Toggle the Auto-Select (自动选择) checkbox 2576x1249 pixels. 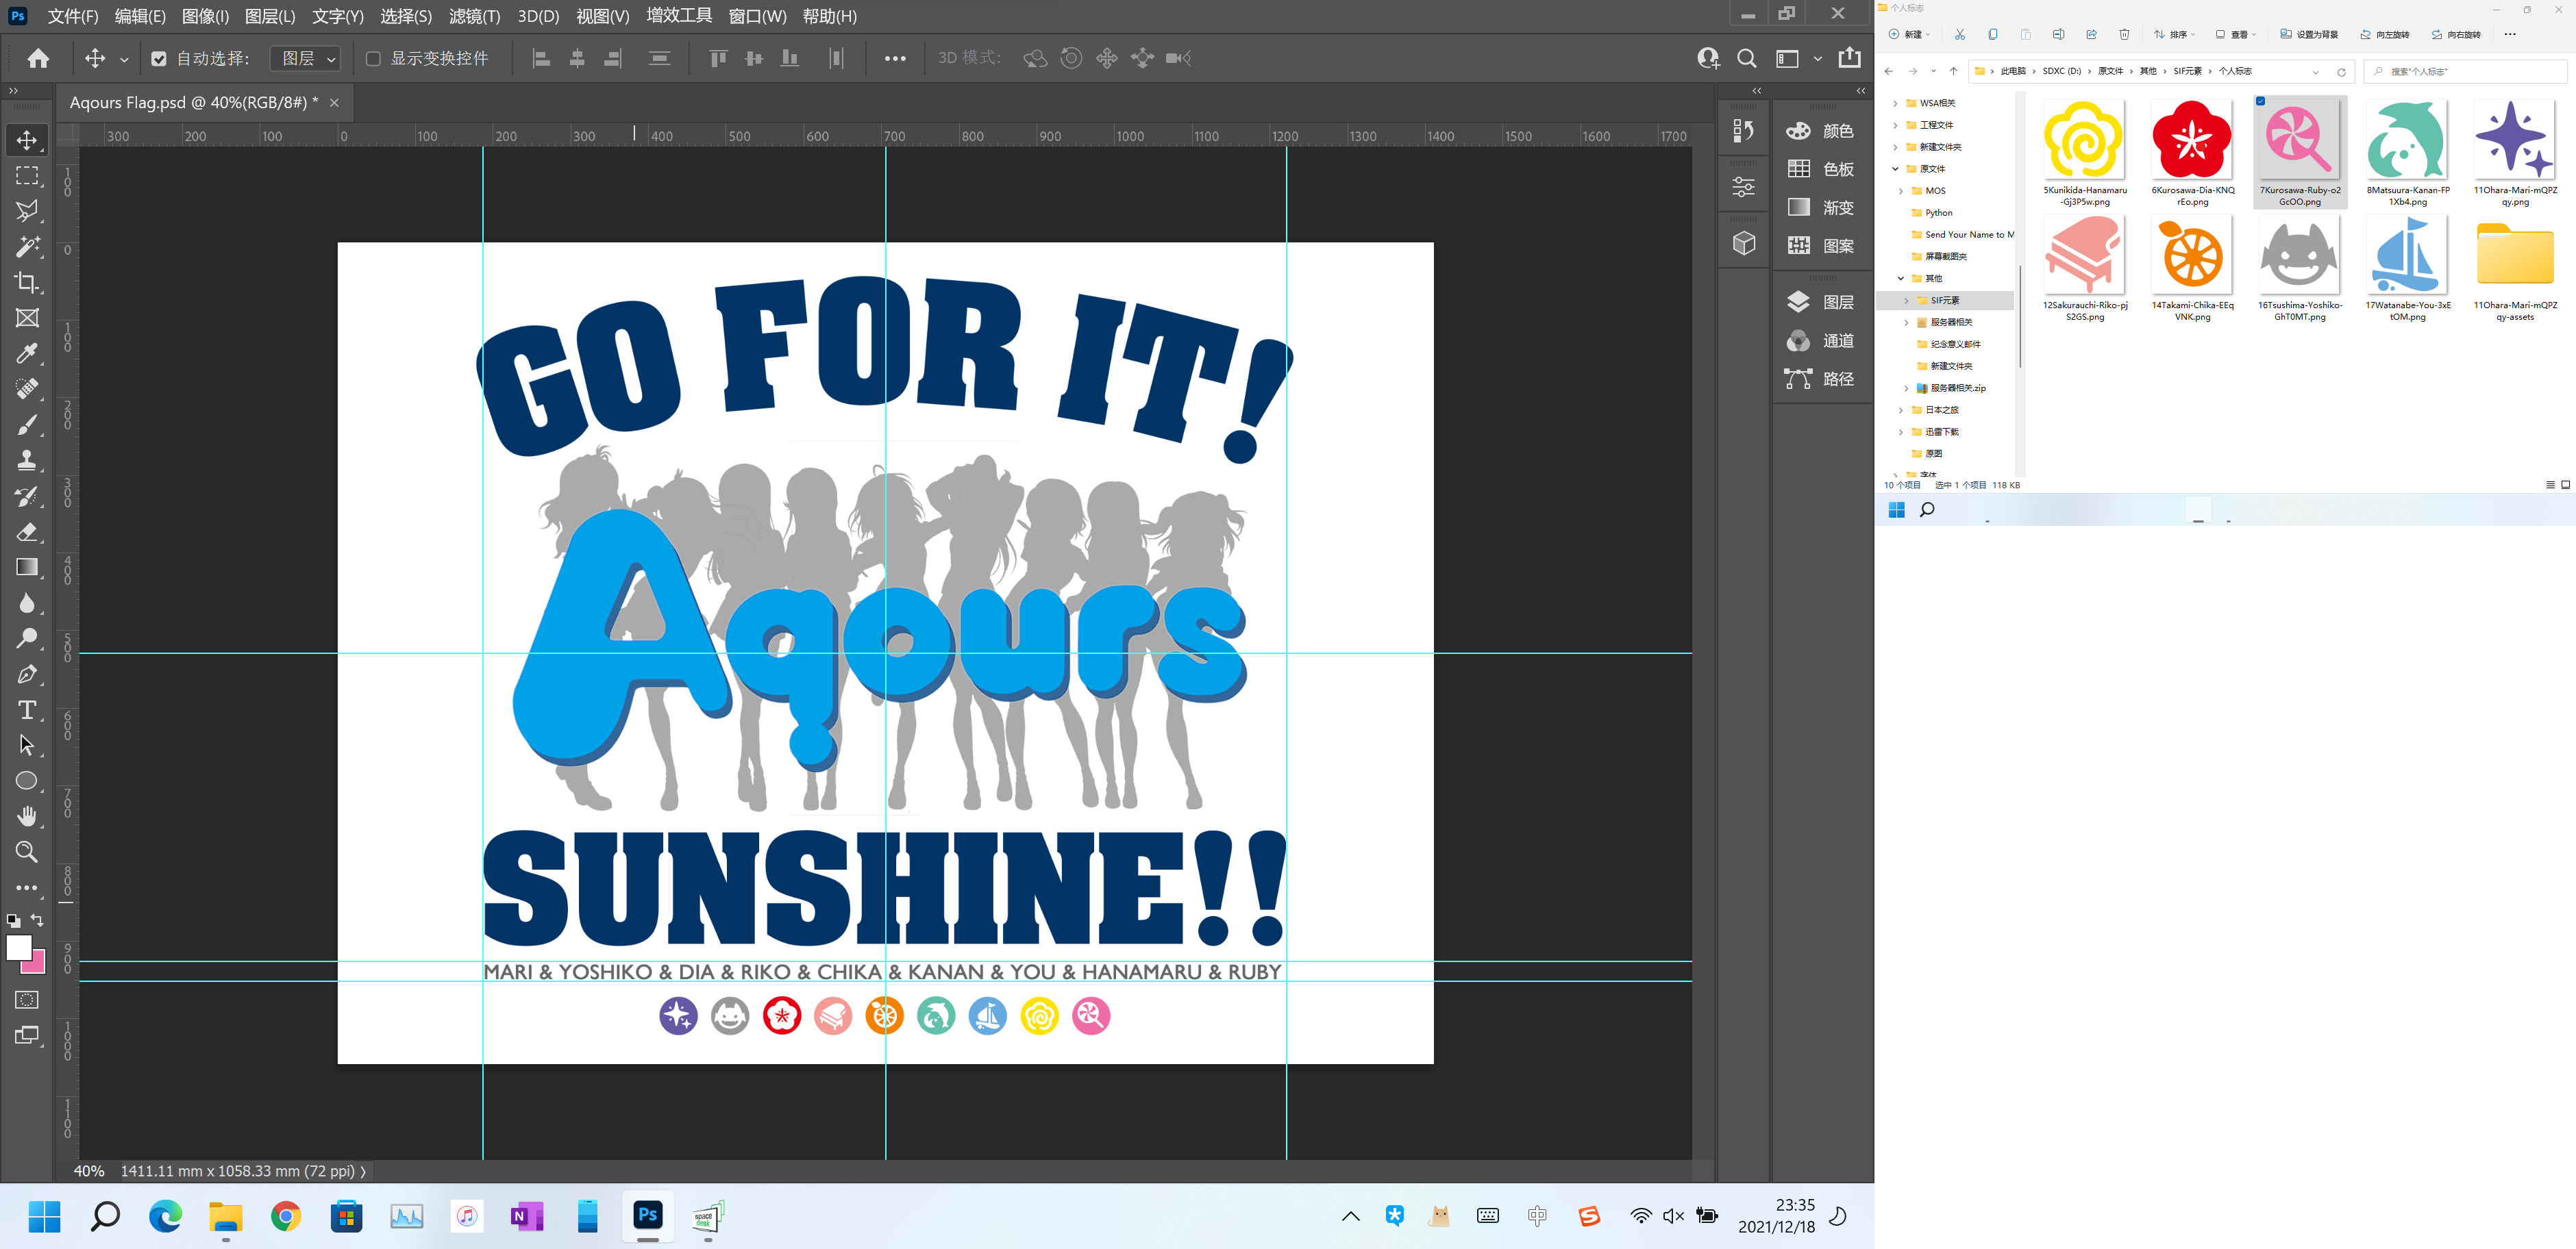tap(159, 59)
